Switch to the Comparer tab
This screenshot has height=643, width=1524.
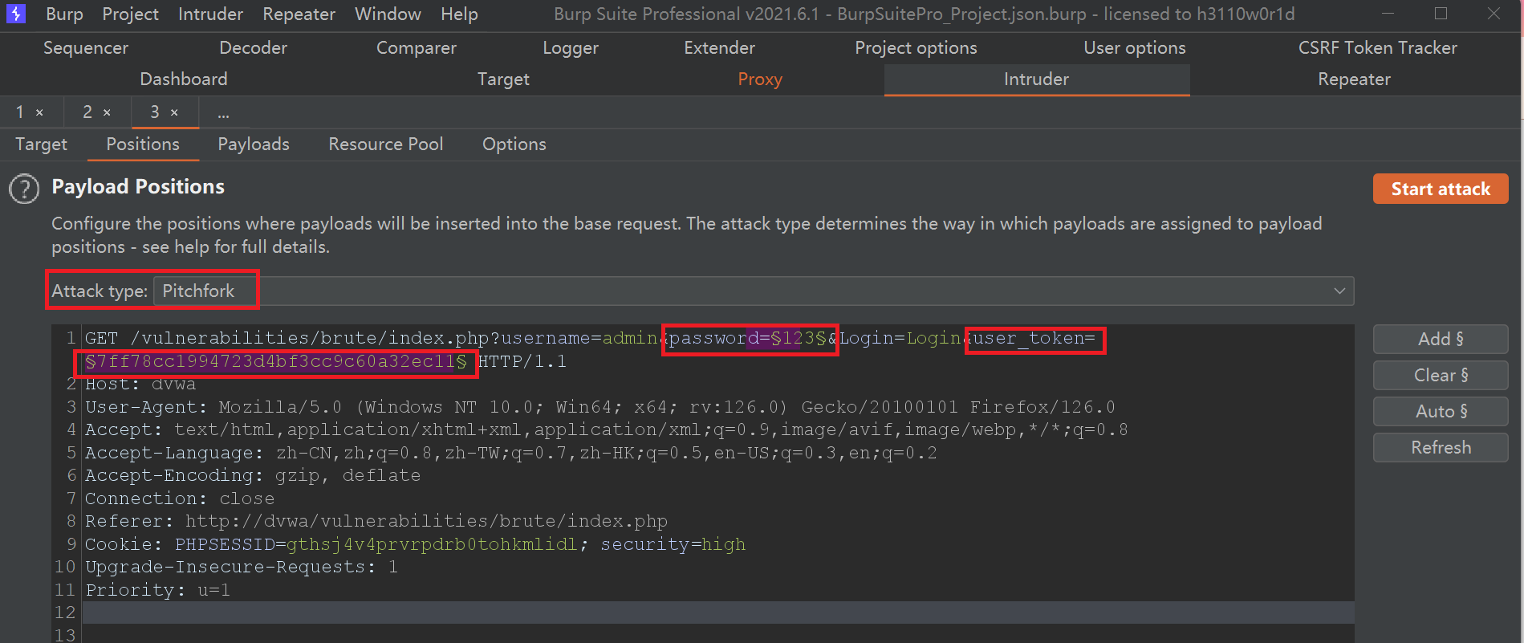[x=417, y=48]
